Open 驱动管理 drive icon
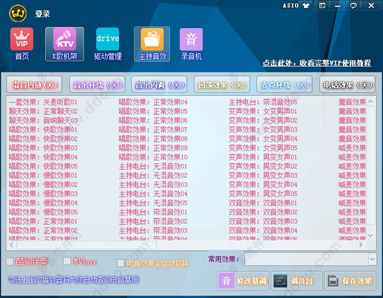383x298 pixels. point(108,44)
